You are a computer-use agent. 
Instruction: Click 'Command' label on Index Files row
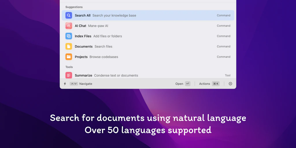(x=223, y=36)
